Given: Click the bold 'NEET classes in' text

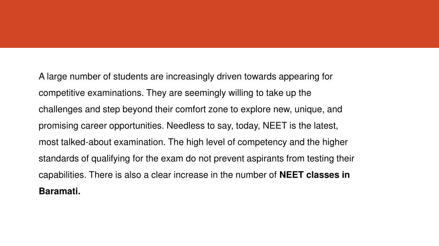Looking at the screenshot, I should point(314,175).
